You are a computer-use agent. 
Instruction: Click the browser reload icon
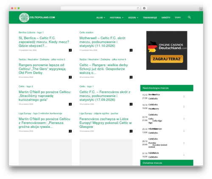point(138,8)
